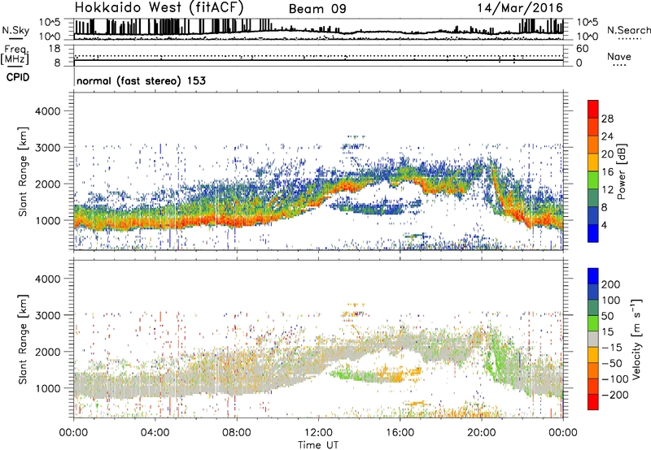Viewport: 651px width, 450px height.
Task: Click the 'N.Sky' legend label
Action: [x=15, y=30]
